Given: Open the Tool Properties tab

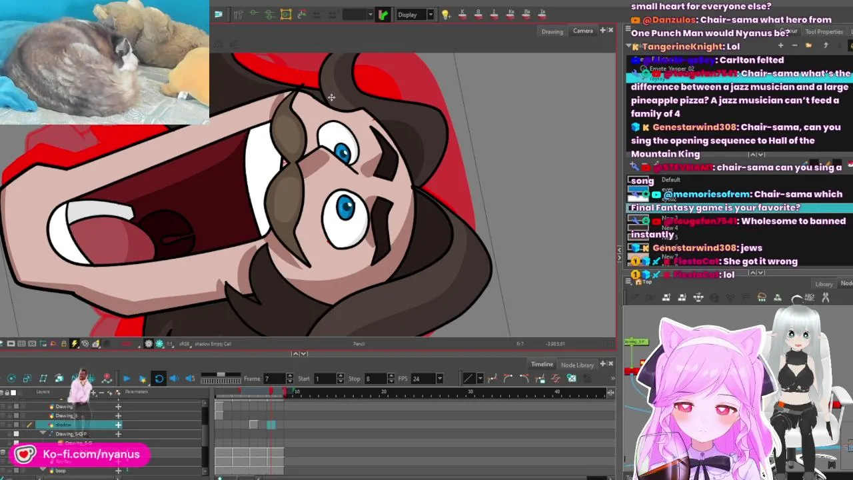Looking at the screenshot, I should (x=824, y=31).
